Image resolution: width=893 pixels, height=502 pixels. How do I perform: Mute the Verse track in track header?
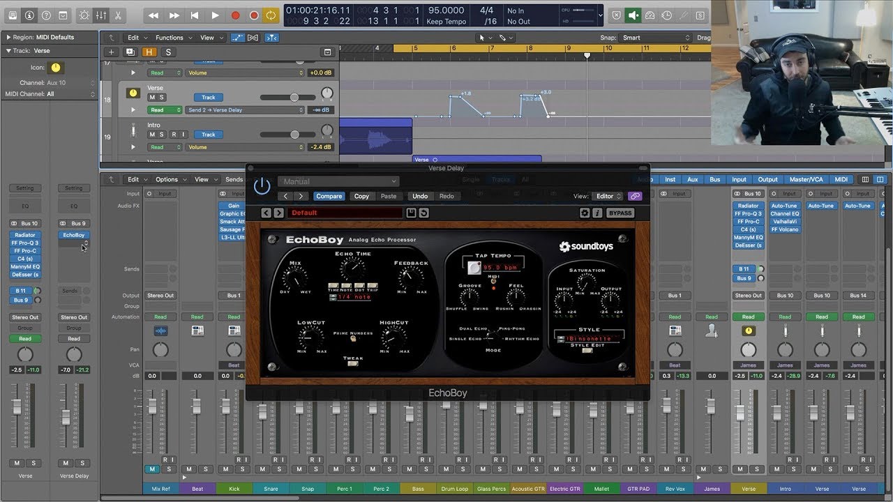[x=151, y=98]
